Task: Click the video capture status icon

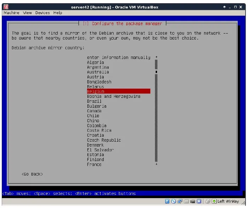Action: (192, 201)
